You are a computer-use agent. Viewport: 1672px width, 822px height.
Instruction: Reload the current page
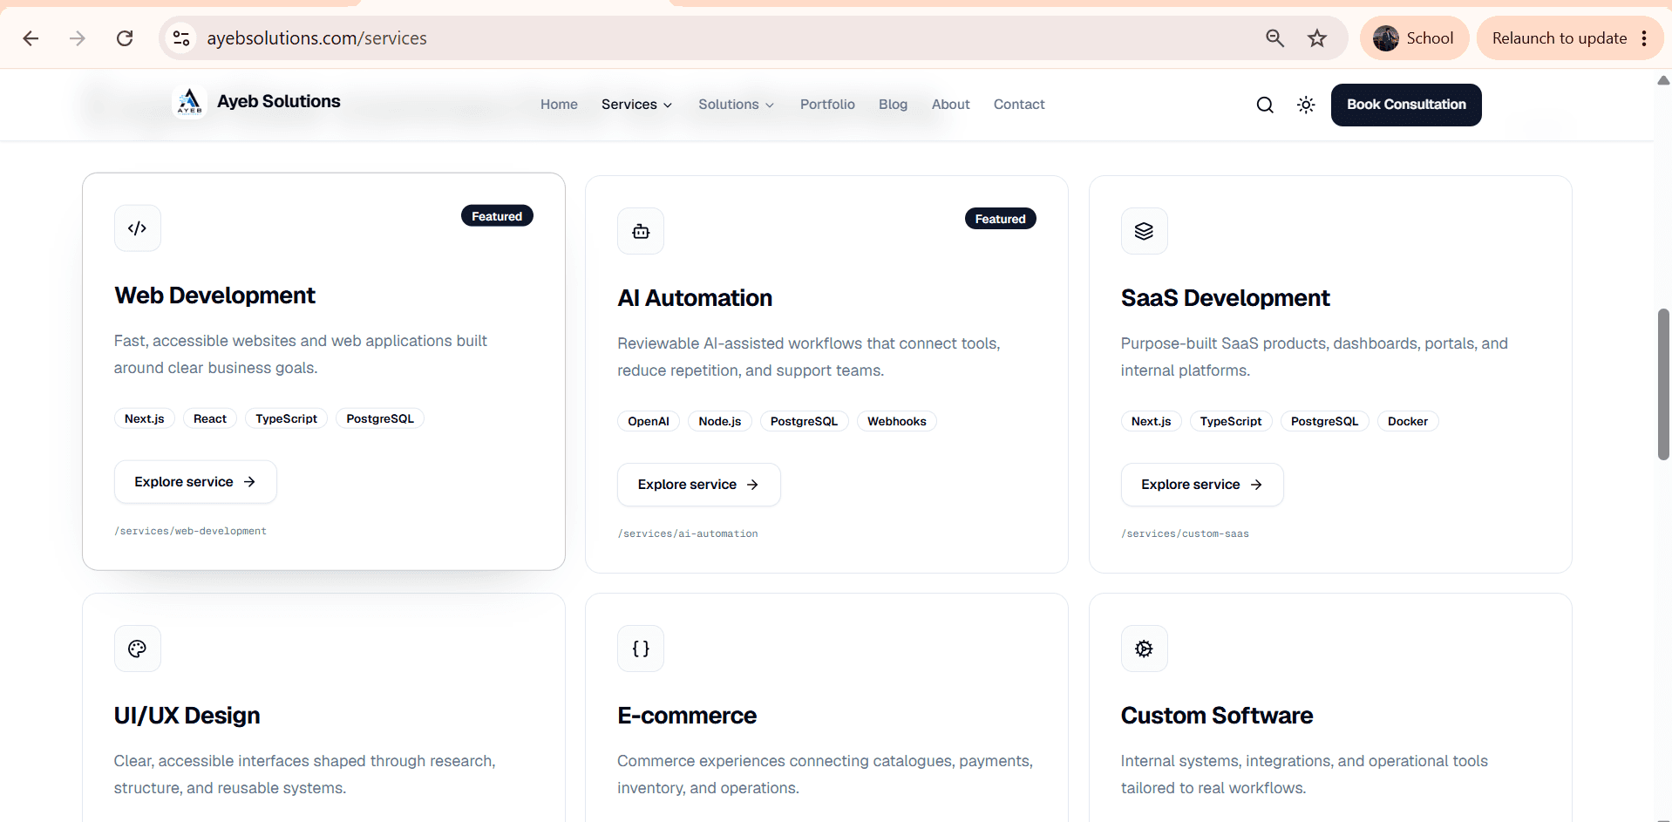(x=125, y=38)
